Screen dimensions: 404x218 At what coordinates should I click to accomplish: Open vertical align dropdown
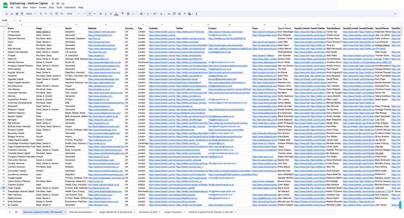pyautogui.click(x=148, y=14)
